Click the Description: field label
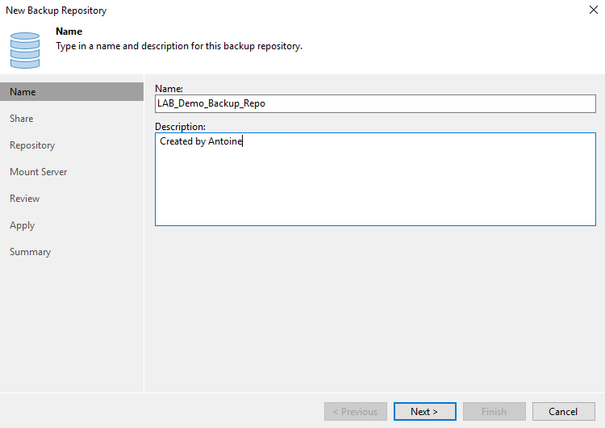605x428 pixels. click(180, 126)
